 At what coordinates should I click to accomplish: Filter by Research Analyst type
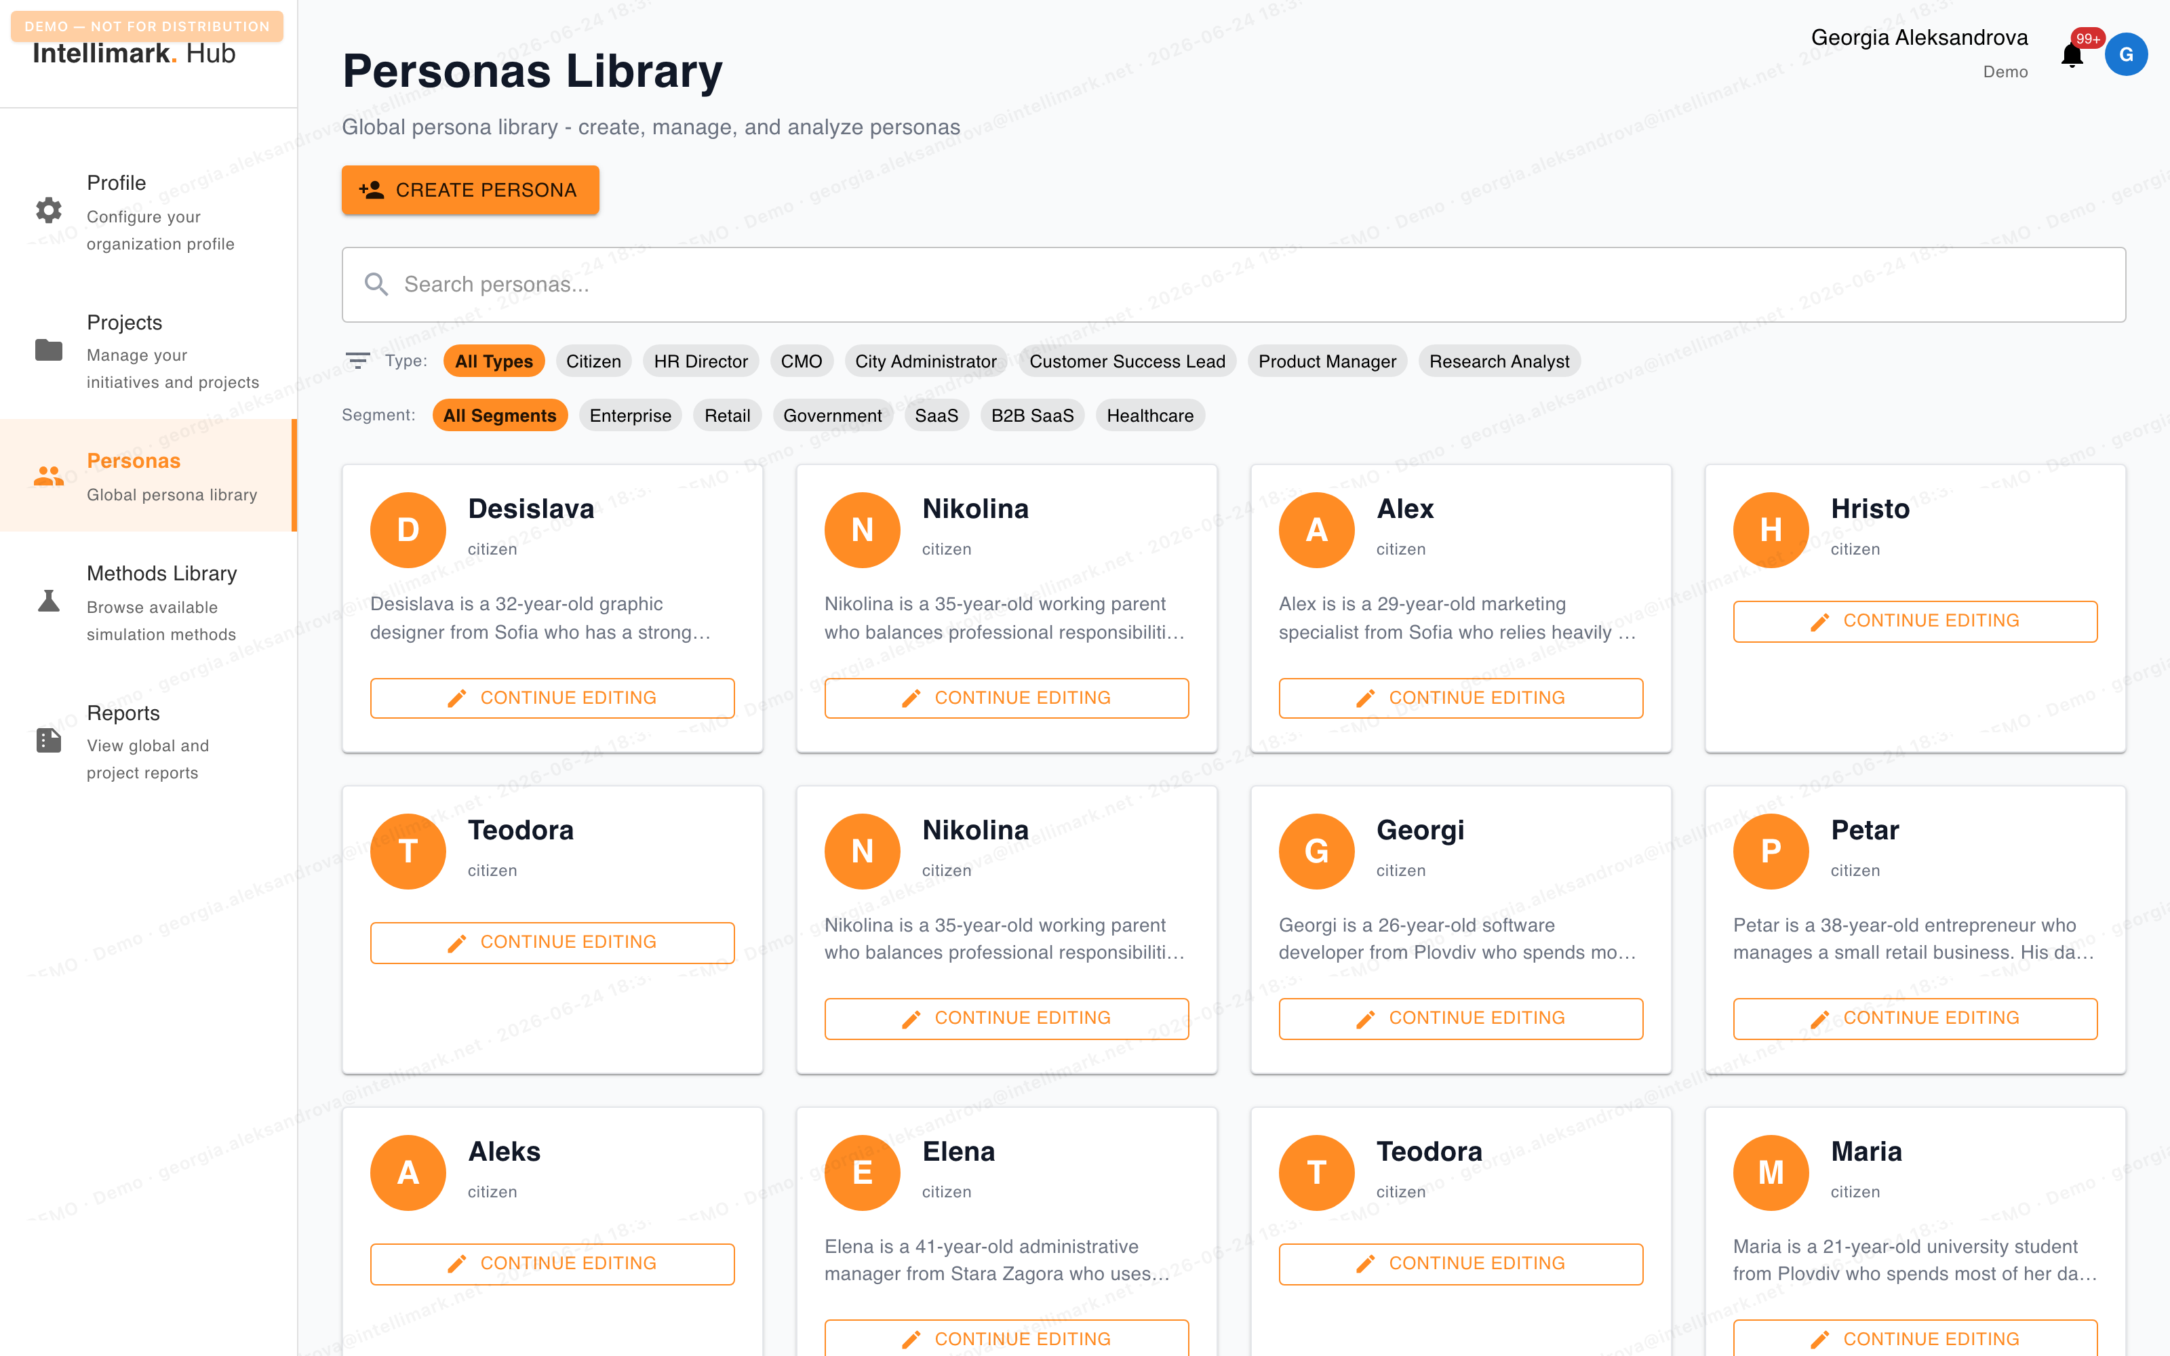coord(1499,361)
